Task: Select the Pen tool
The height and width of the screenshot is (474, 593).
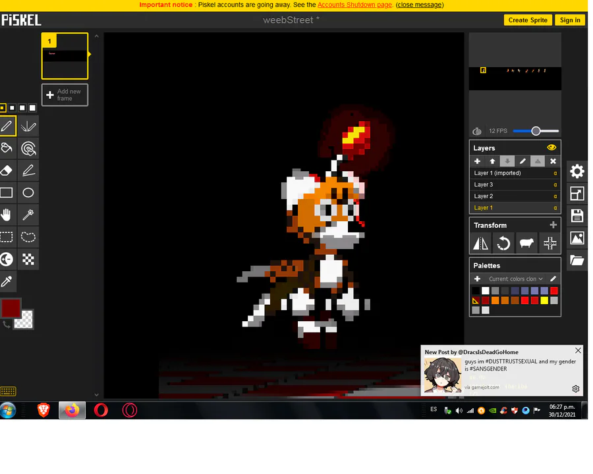Action: click(7, 126)
